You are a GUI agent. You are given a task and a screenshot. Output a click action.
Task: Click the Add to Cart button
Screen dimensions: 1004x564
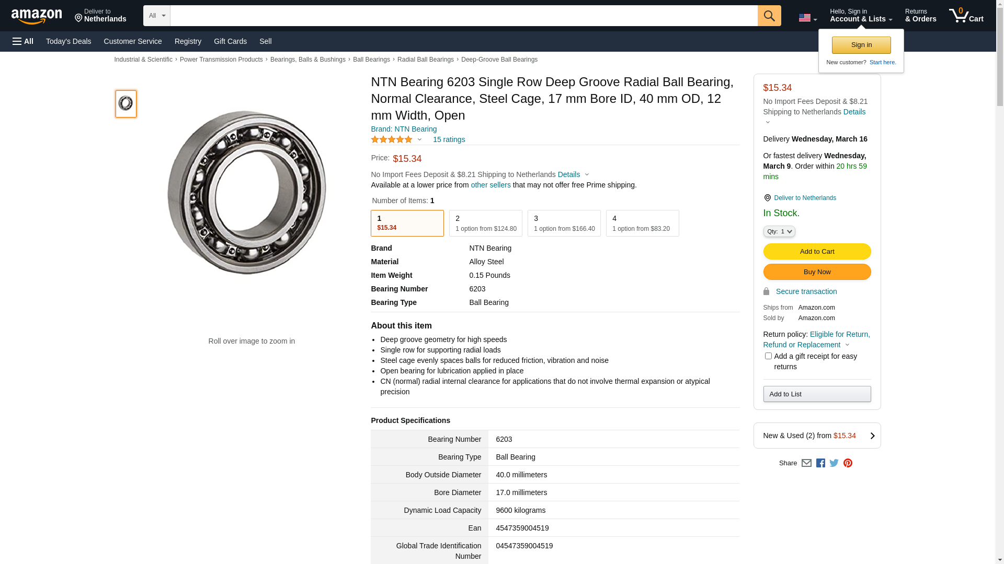pos(817,252)
